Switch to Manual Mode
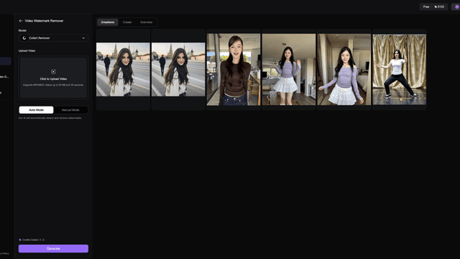Screen dimensions: 460x259 tap(70, 110)
